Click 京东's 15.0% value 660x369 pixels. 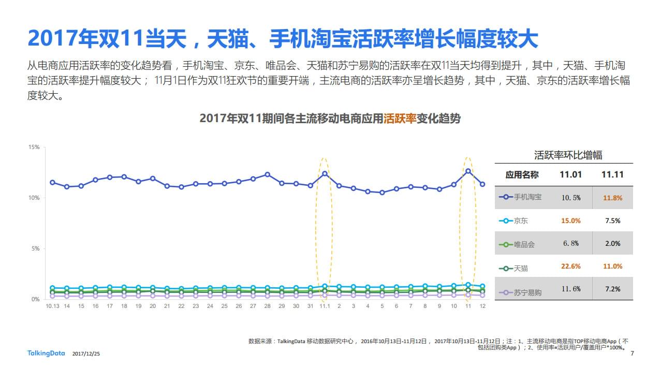point(570,221)
